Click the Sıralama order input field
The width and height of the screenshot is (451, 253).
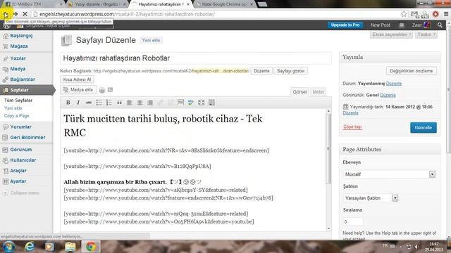pos(353,221)
